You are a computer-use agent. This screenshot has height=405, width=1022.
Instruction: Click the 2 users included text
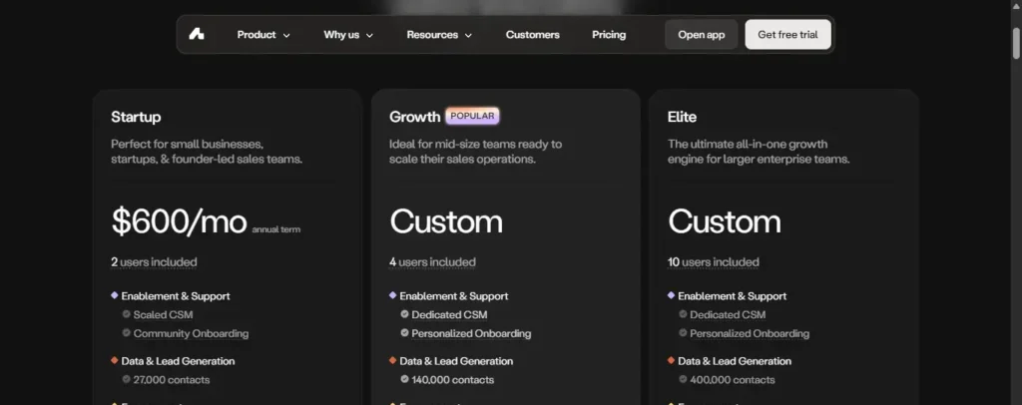[x=154, y=261]
